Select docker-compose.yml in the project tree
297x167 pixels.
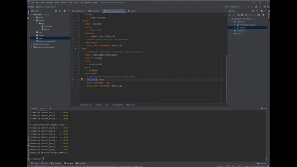click(x=45, y=41)
